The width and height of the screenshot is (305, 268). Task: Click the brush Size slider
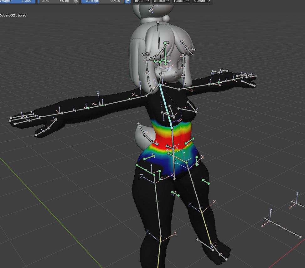55,1
